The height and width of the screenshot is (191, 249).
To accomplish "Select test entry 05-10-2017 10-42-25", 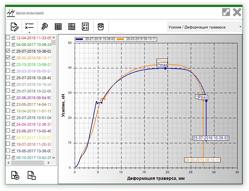I will [x=34, y=157].
